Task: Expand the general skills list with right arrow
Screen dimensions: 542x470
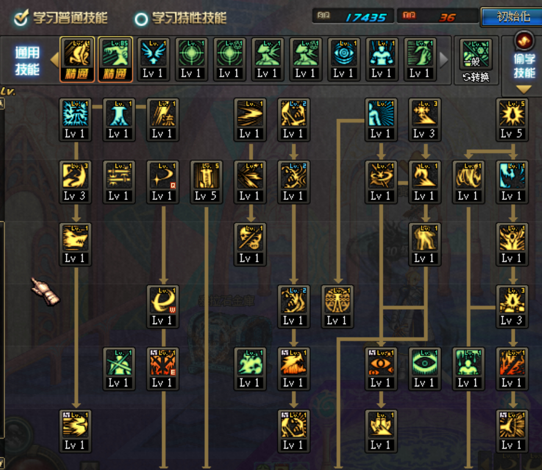Action: pos(444,59)
